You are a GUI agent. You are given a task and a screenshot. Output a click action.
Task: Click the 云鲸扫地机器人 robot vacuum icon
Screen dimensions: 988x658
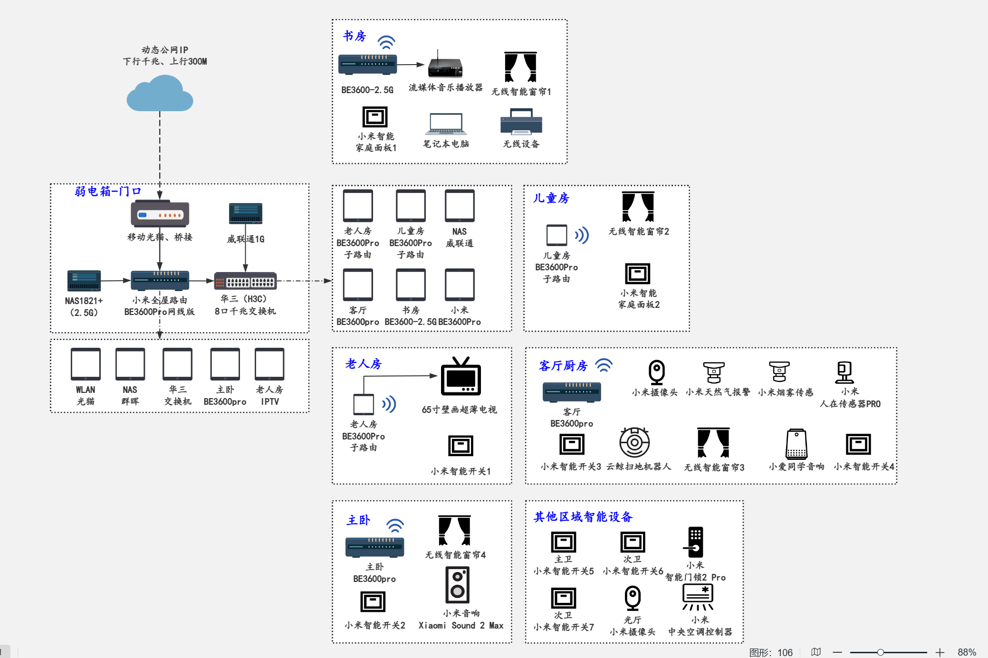point(634,442)
